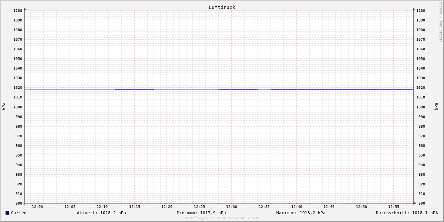The width and height of the screenshot is (444, 222).
Task: Click the pressure line above 12:45
Action: point(329,89)
